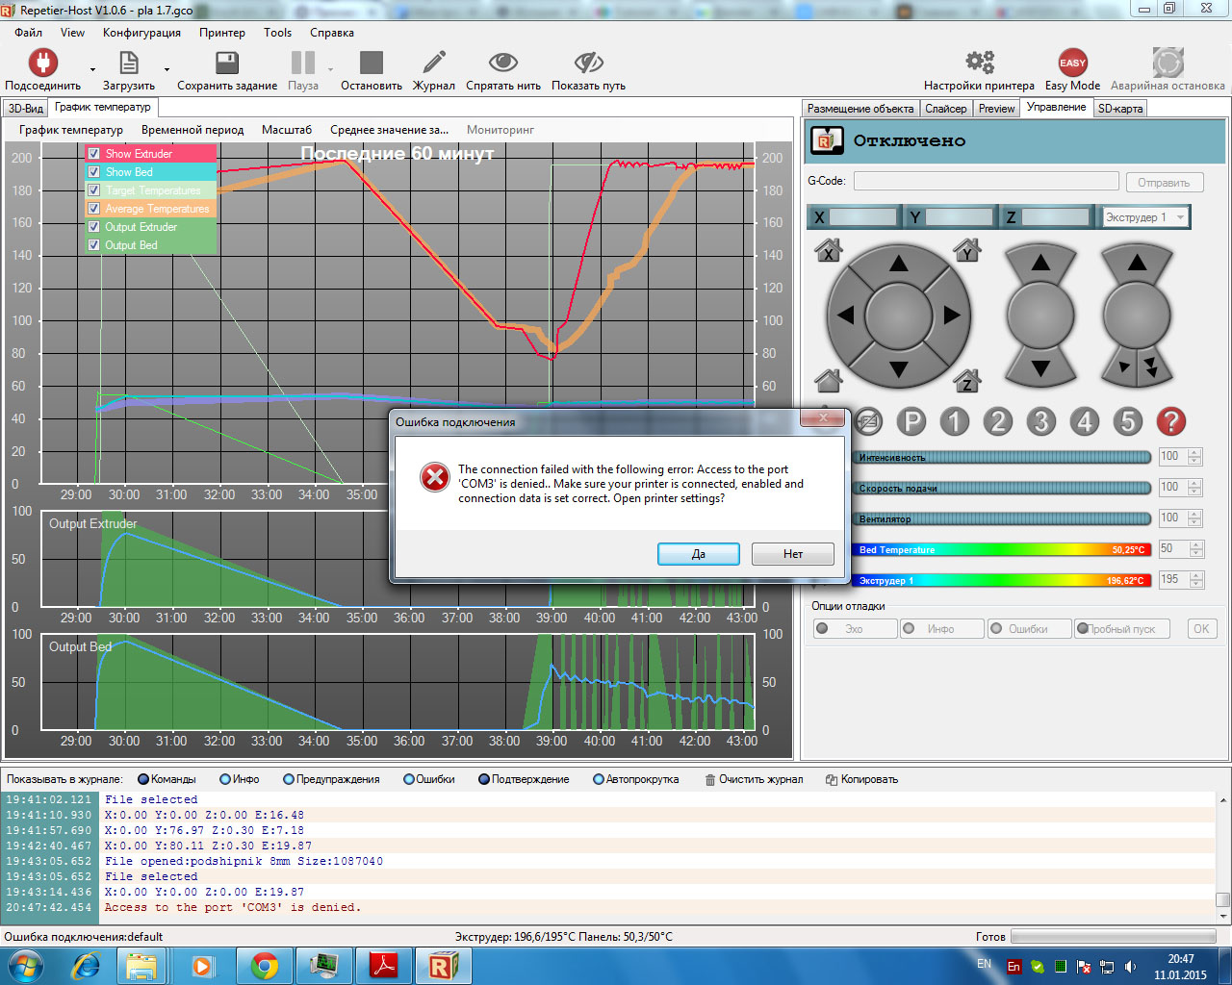Toggle the Output Bed checkbox

click(94, 245)
